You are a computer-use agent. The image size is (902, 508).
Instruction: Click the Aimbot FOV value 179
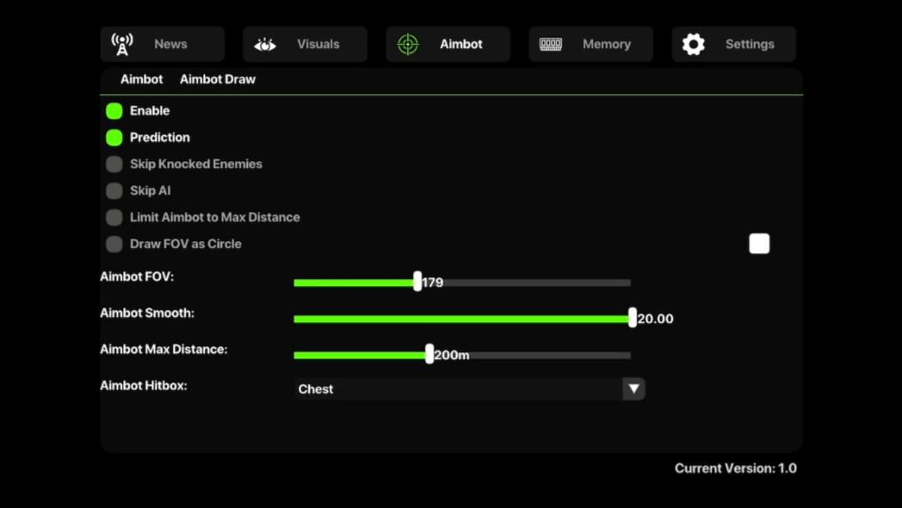coord(433,282)
